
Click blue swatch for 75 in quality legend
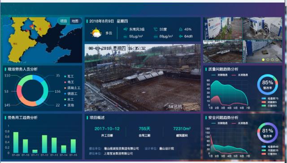264,99
